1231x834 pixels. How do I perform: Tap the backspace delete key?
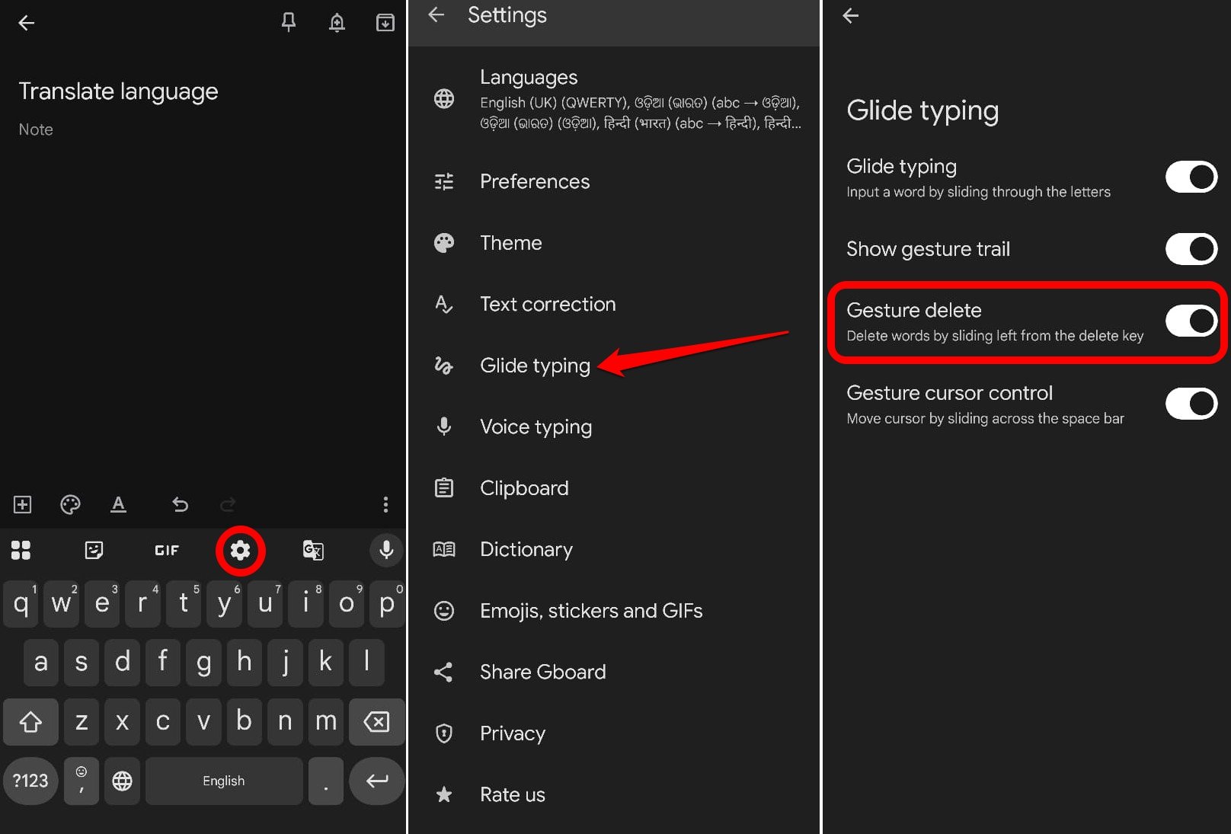pyautogui.click(x=376, y=721)
